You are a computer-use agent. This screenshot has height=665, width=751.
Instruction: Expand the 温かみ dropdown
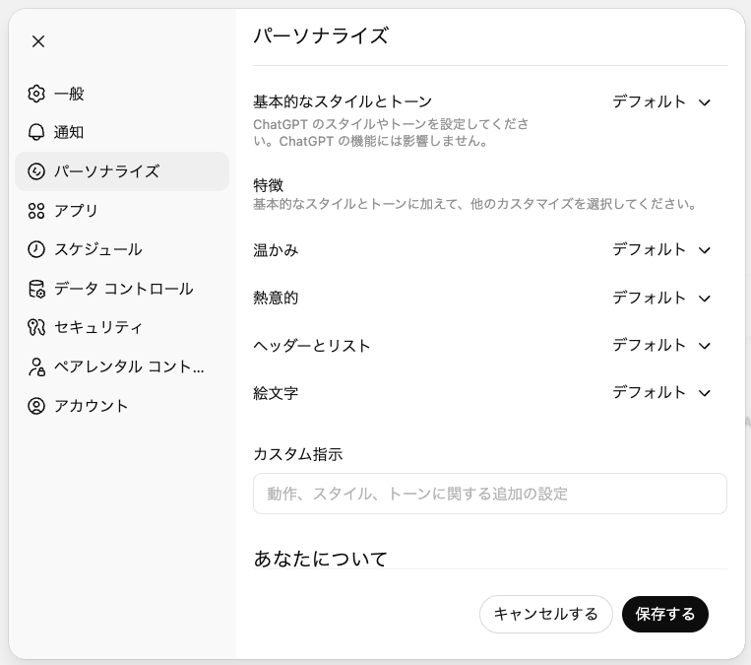pyautogui.click(x=660, y=249)
